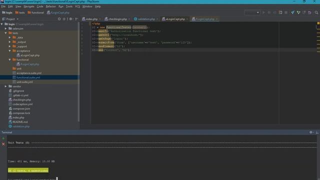This screenshot has width=320, height=180.
Task: Select the unit folder in tree
Action: point(17,69)
